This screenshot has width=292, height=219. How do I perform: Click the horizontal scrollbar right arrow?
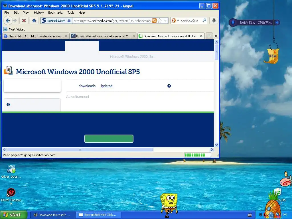212,149
